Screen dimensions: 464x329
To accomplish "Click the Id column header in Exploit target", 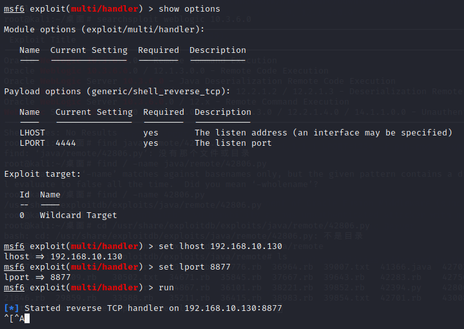I will pyautogui.click(x=24, y=195).
